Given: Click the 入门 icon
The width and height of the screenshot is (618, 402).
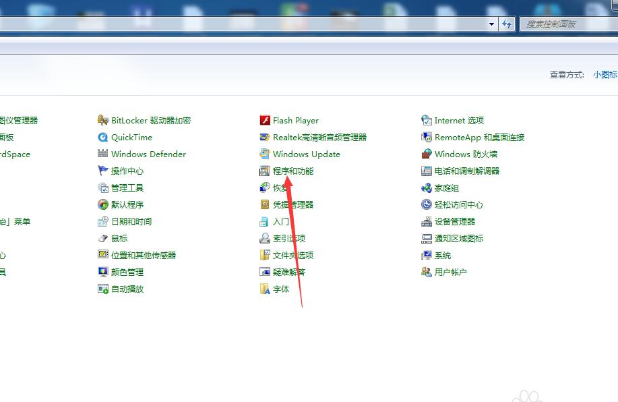Looking at the screenshot, I should (265, 221).
